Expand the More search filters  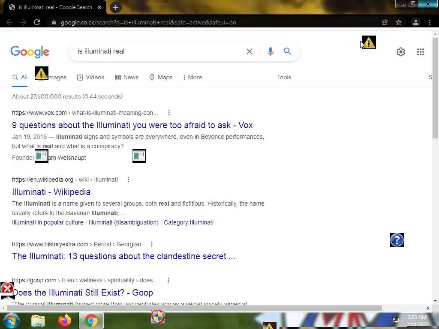pos(192,78)
